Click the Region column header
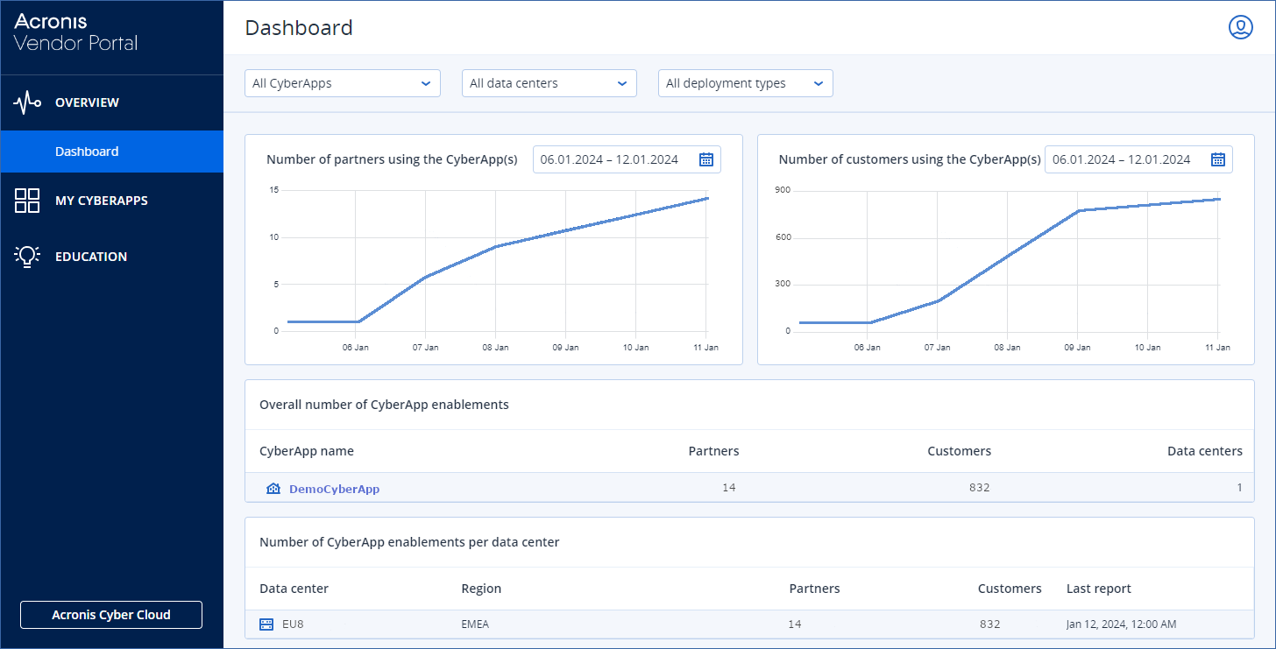Screen dimensions: 1276x649 [481, 589]
